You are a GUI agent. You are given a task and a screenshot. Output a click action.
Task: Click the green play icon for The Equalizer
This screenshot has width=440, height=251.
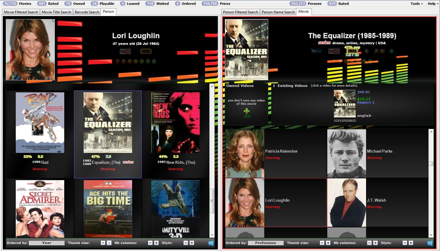coord(392,51)
